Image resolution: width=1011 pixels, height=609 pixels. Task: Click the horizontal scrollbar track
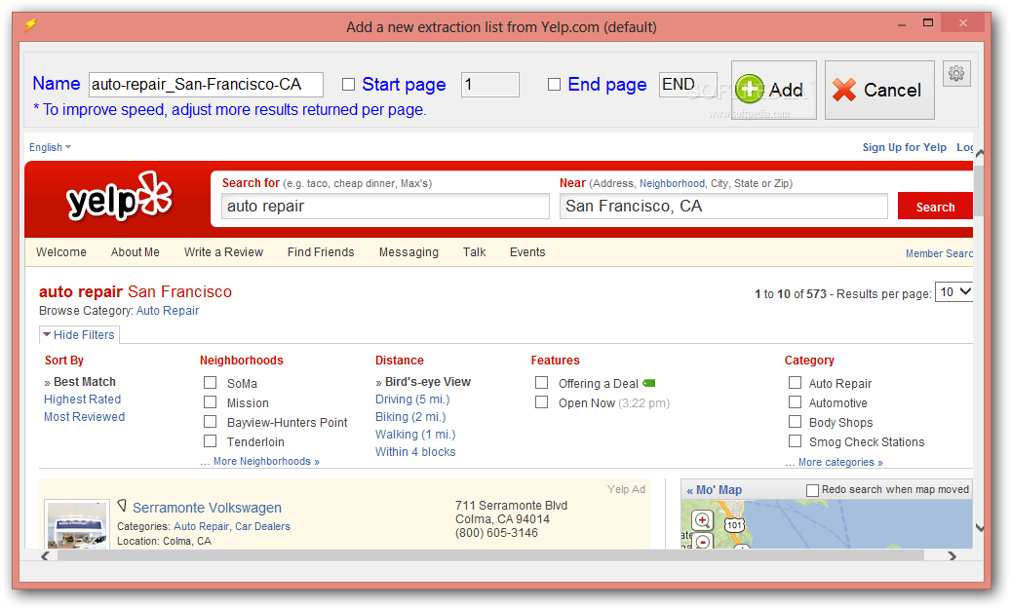[x=490, y=555]
